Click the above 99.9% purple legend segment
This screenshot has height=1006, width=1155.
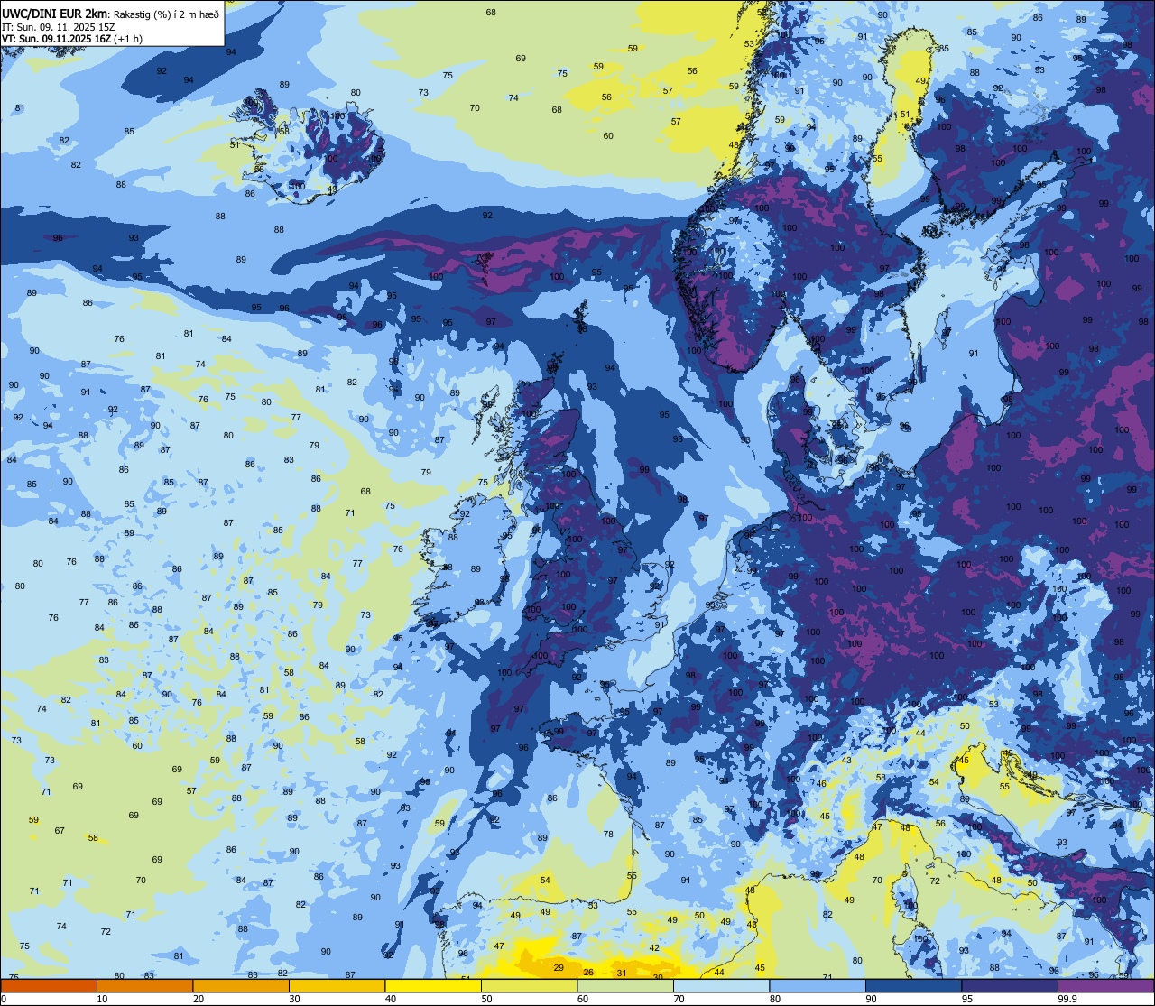1106,986
